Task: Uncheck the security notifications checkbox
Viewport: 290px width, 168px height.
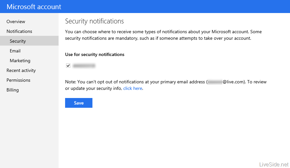Action: 68,65
